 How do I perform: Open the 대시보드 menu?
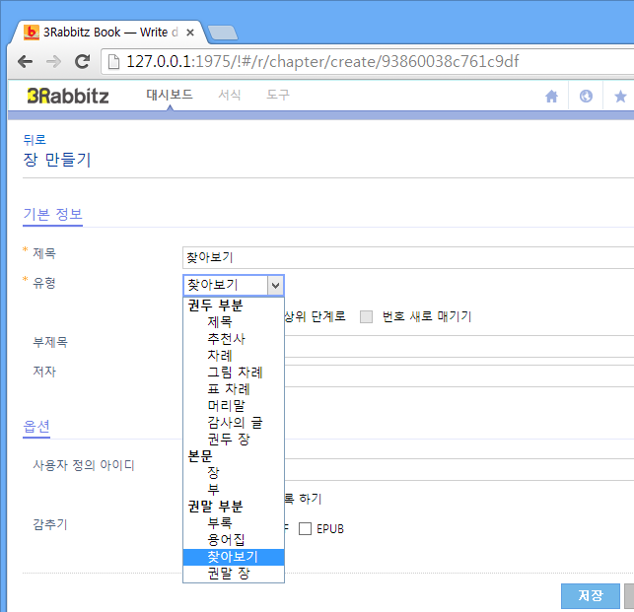point(170,95)
